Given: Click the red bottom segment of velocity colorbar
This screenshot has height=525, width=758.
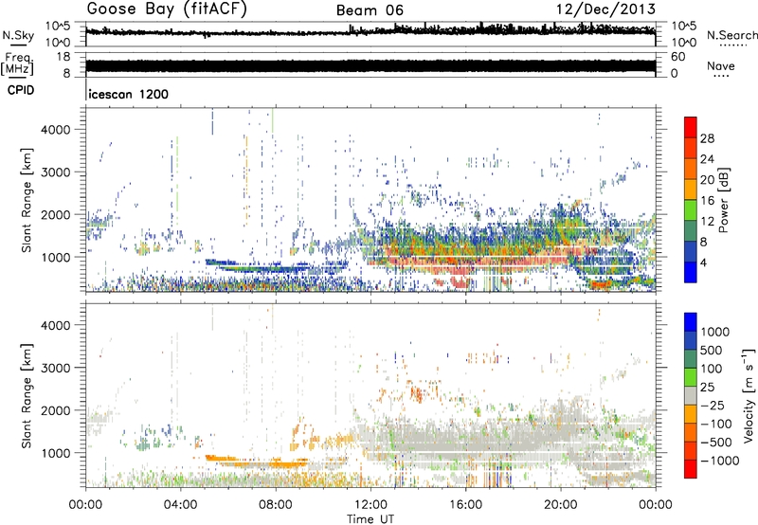Looking at the screenshot, I should (x=691, y=469).
